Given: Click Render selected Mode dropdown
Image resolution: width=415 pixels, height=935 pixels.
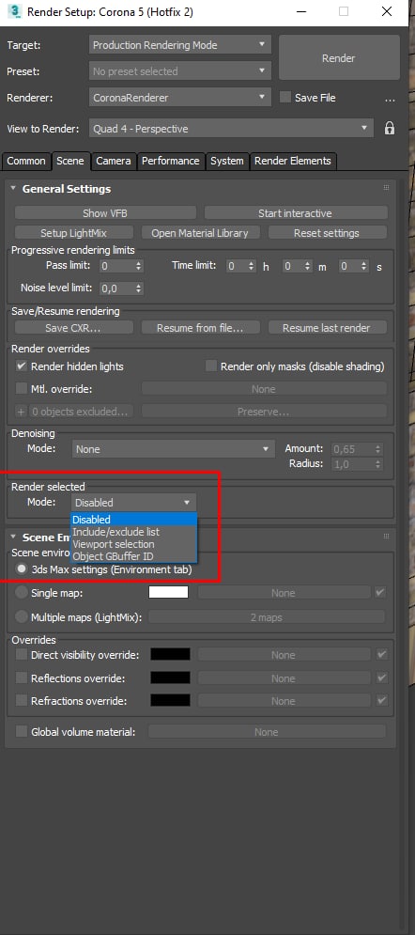Looking at the screenshot, I should pos(133,502).
